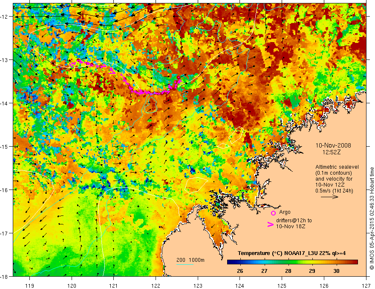Click temperature scale value '26'
This screenshot has height=289, width=375.
pyautogui.click(x=240, y=271)
